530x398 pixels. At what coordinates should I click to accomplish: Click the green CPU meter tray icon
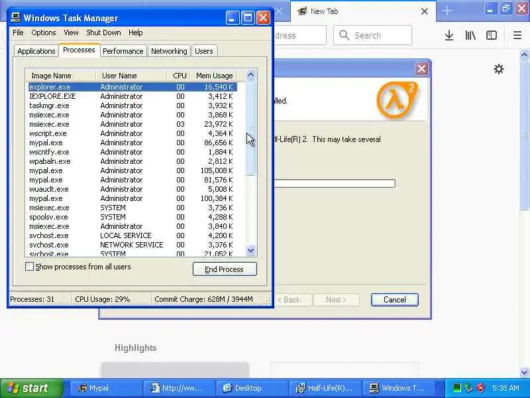(x=456, y=387)
